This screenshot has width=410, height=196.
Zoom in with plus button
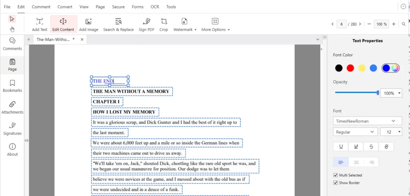(x=394, y=24)
